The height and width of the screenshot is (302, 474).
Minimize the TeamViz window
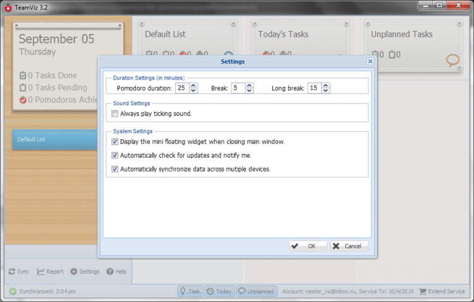425,5
